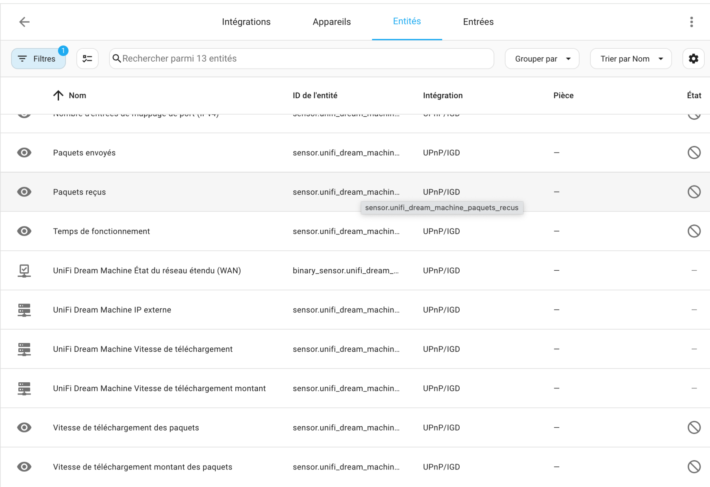Click server icon for IP externe row

[24, 310]
